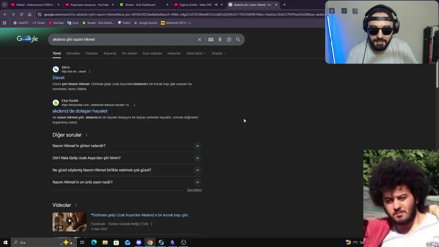Open the Çevir bookmark

coord(73,23)
